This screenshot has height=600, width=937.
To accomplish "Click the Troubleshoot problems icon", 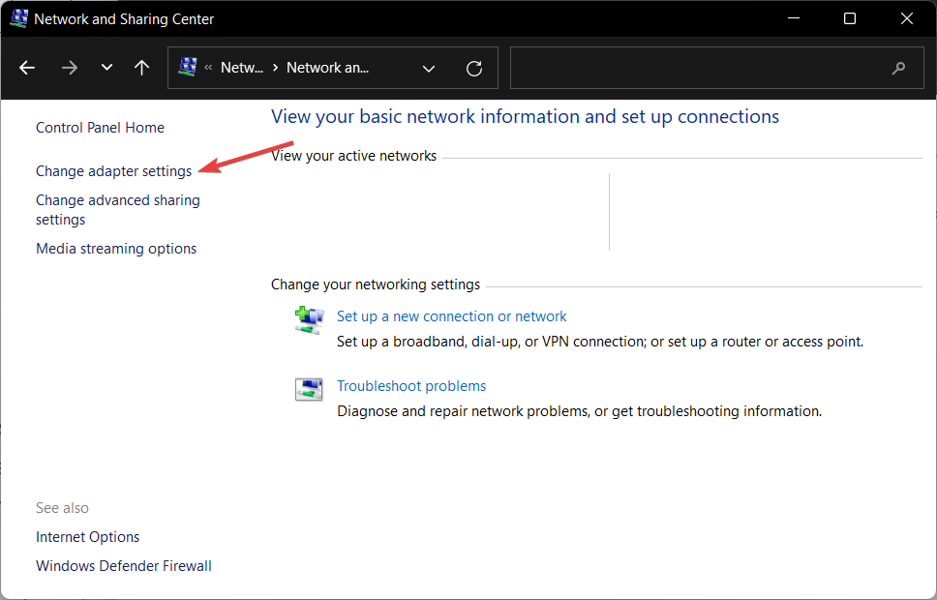I will (309, 390).
